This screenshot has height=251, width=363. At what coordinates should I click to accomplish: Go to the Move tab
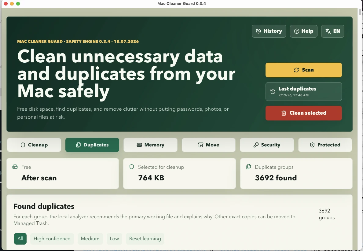[209, 145]
